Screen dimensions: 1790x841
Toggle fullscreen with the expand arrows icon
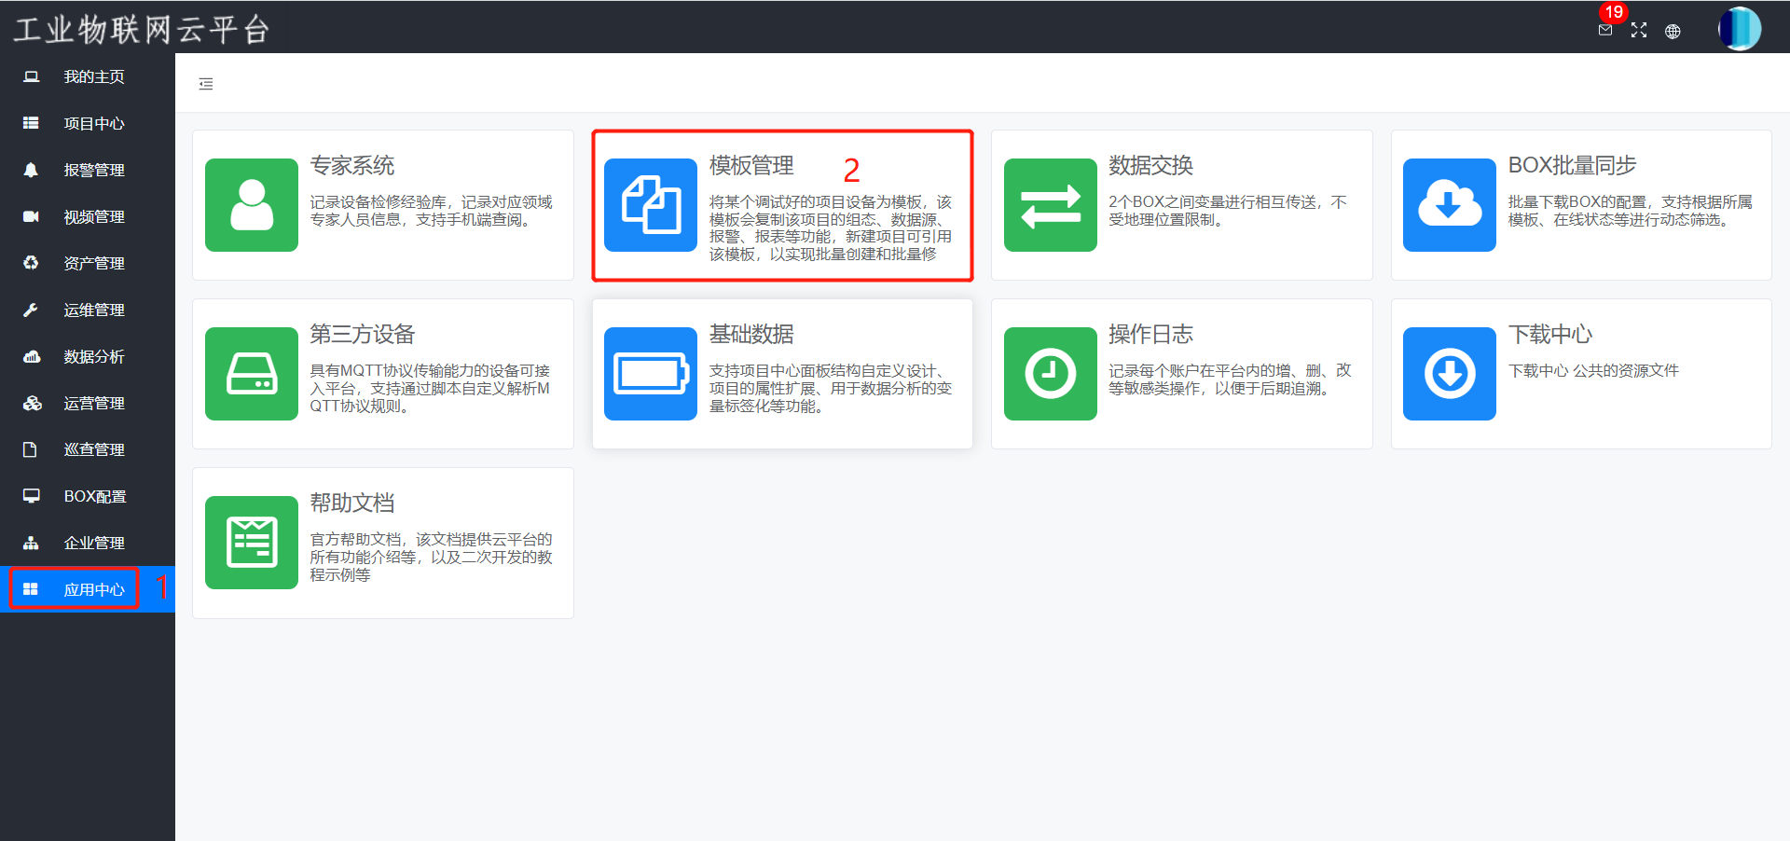tap(1639, 30)
